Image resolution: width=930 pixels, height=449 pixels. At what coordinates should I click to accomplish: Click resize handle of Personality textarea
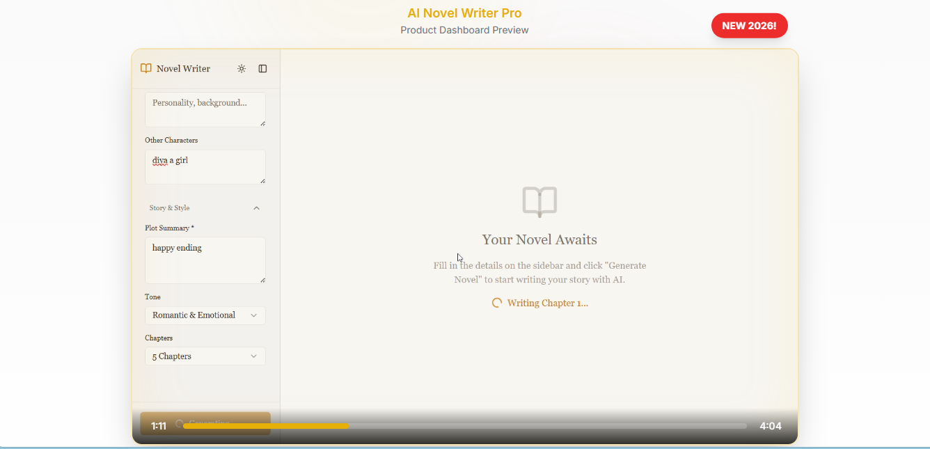tap(262, 123)
